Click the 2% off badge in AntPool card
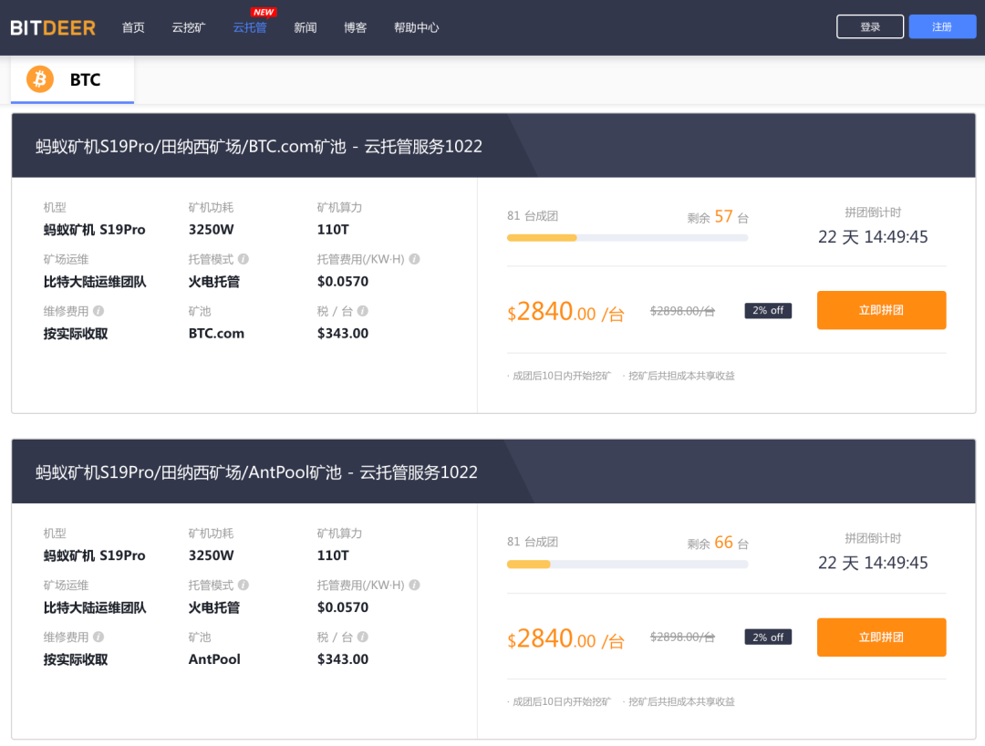 [768, 637]
